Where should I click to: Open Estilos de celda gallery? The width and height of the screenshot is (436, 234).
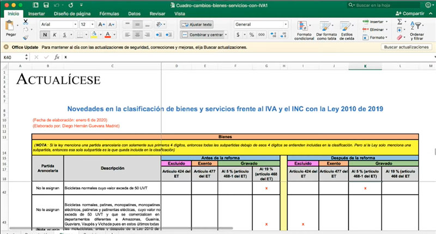click(x=347, y=30)
